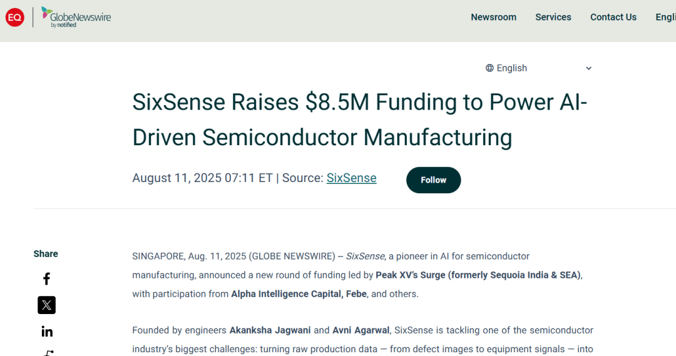Expand the language chevron arrow

[x=588, y=68]
